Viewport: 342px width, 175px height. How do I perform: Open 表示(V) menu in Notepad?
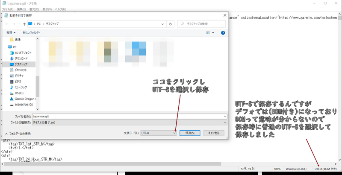point(47,9)
